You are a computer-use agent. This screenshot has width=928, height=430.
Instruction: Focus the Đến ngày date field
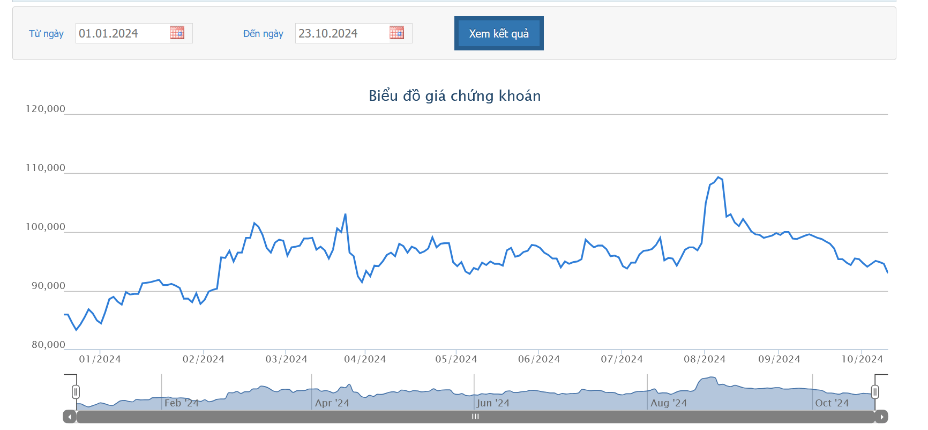[x=342, y=33]
